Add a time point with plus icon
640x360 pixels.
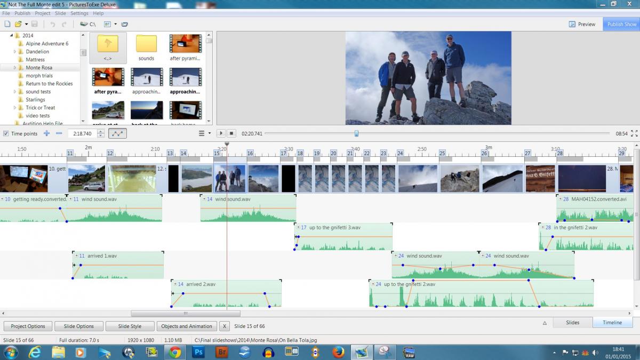46,133
